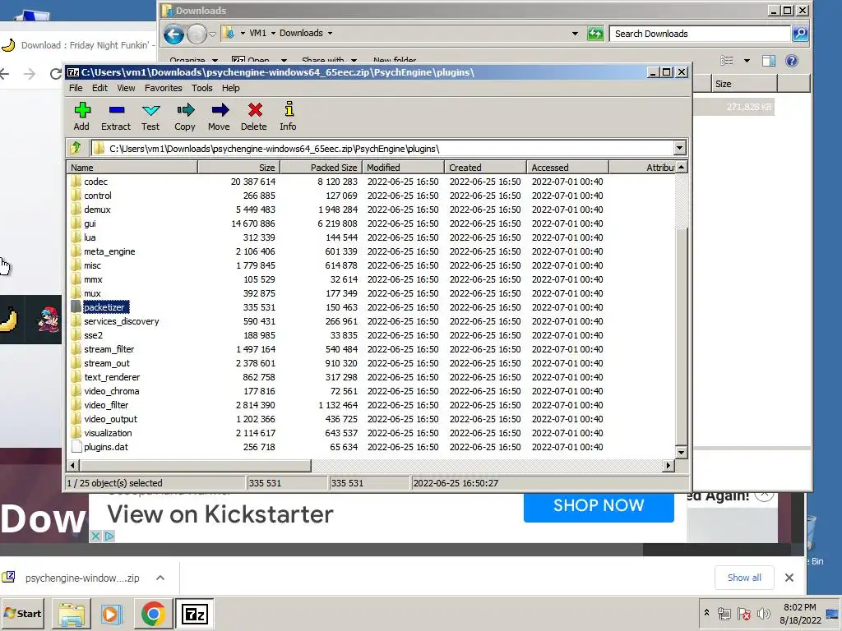Click the Size column header in Downloads window
This screenshot has width=842, height=631.
(744, 84)
